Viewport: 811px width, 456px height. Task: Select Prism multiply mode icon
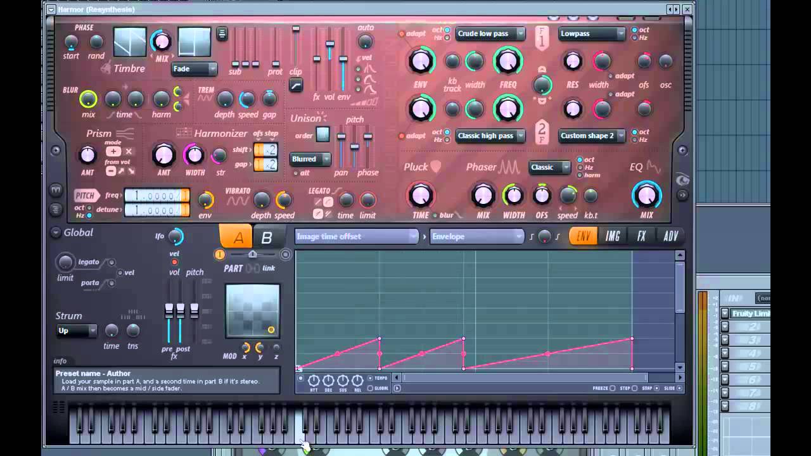(x=129, y=151)
